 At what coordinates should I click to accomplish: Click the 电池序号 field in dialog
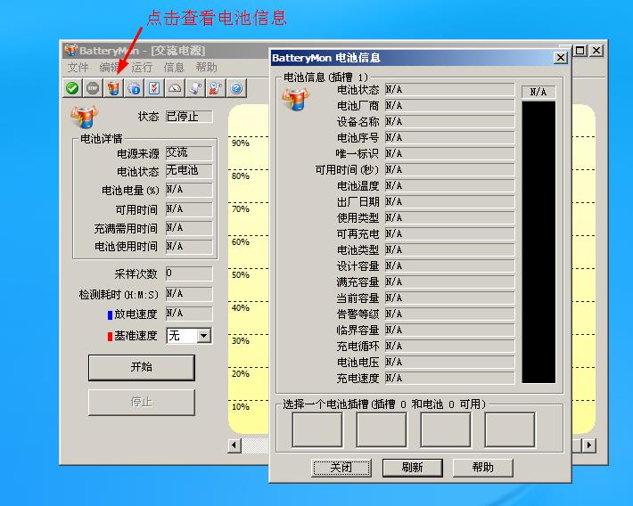pyautogui.click(x=449, y=137)
